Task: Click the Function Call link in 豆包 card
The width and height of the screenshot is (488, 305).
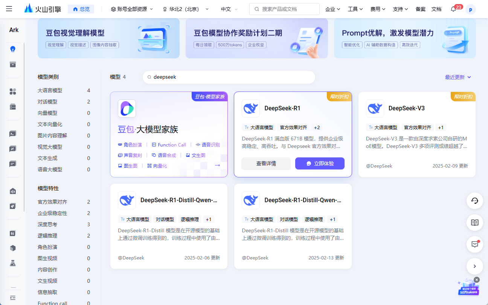Action: pos(169,145)
